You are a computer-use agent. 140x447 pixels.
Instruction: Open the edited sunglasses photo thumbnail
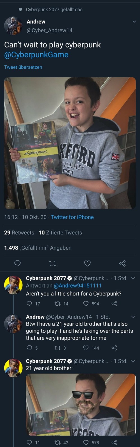pyautogui.click(x=81, y=404)
